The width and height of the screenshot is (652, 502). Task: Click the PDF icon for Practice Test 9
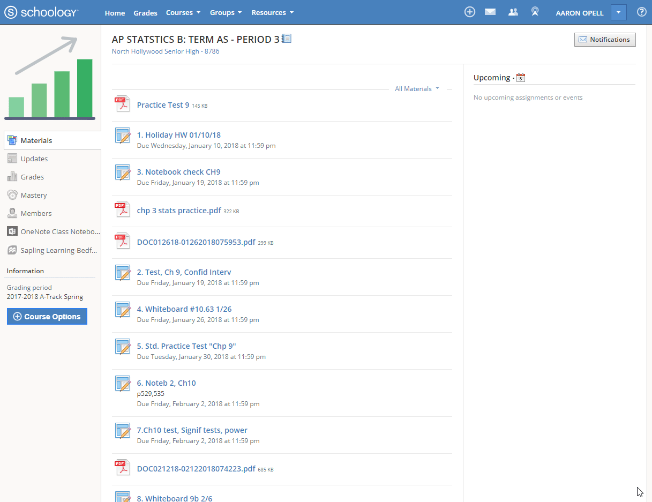[123, 103]
